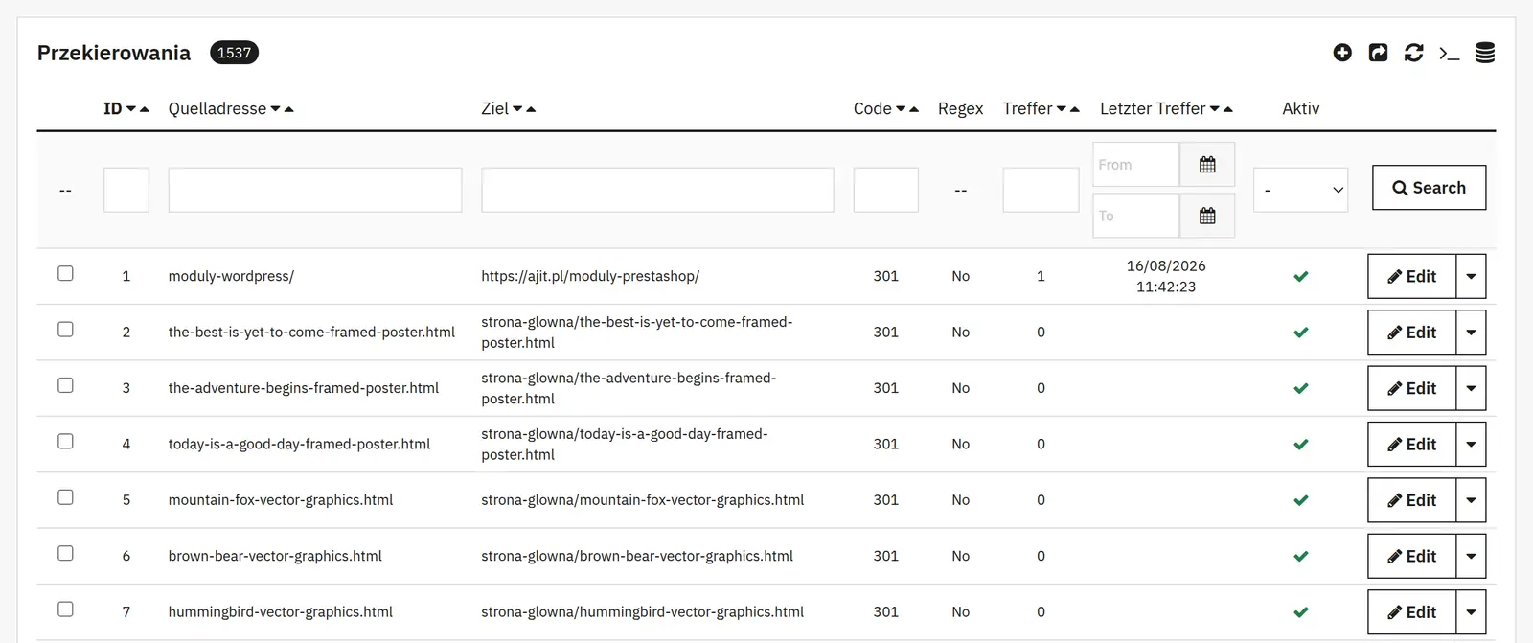Expand Edit options arrow for ID 5

point(1471,500)
